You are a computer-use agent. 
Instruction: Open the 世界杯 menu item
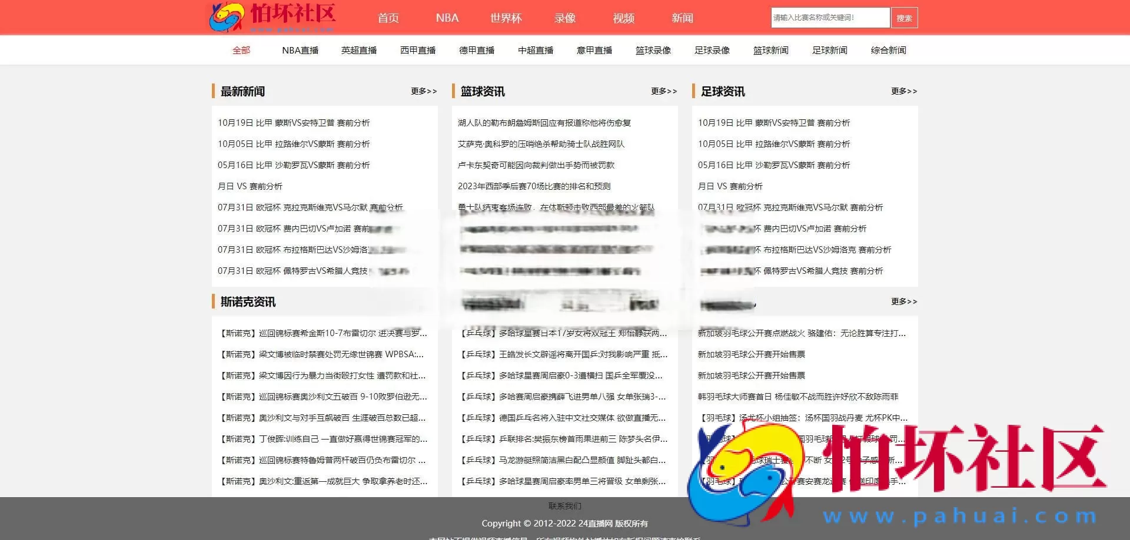[505, 18]
